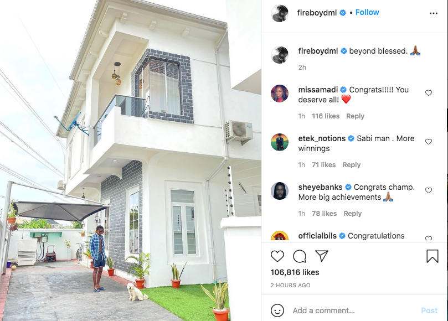This screenshot has width=448, height=321.
Task: Like missamadi's comment heart
Action: 428,93
